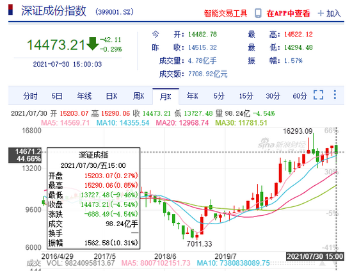The width and height of the screenshot is (352, 271).
Task: Click the tooltip 收盘 value 14473.21(-4.54%)
Action: coord(109,204)
